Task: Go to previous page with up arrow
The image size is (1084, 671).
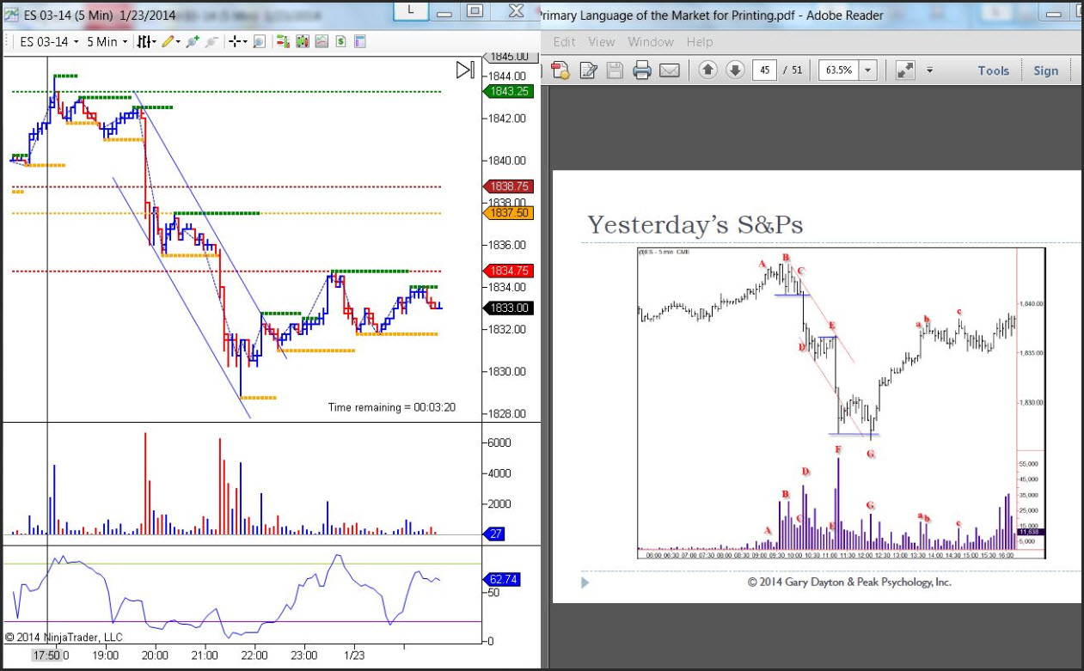Action: (x=707, y=70)
